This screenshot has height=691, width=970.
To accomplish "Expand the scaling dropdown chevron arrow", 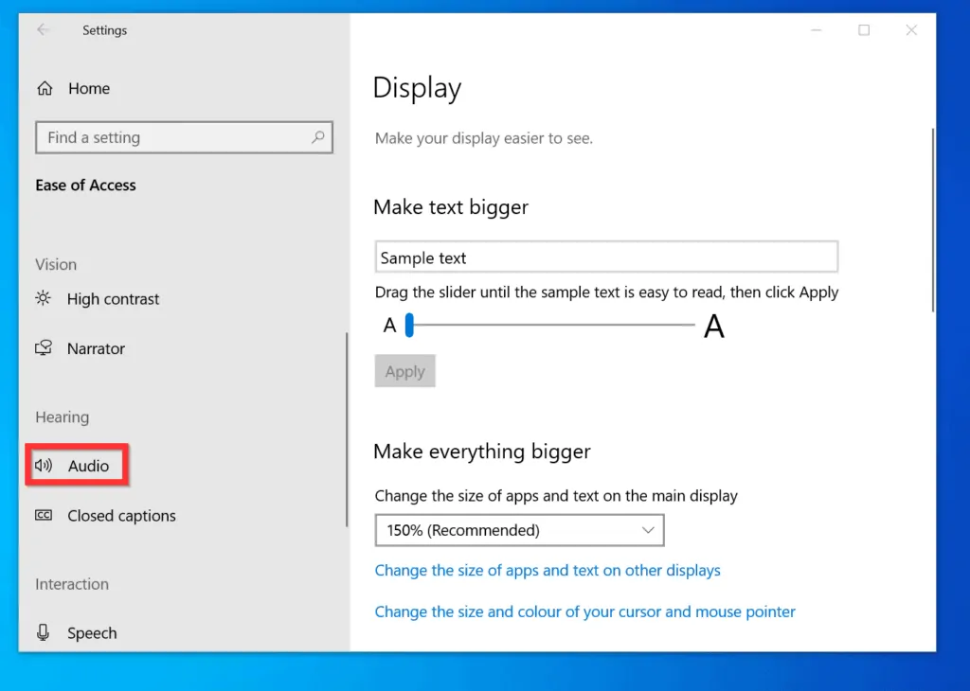I will click(648, 530).
